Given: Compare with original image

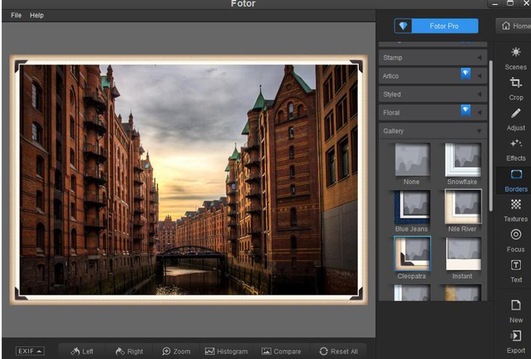Looking at the screenshot, I should coord(281,351).
